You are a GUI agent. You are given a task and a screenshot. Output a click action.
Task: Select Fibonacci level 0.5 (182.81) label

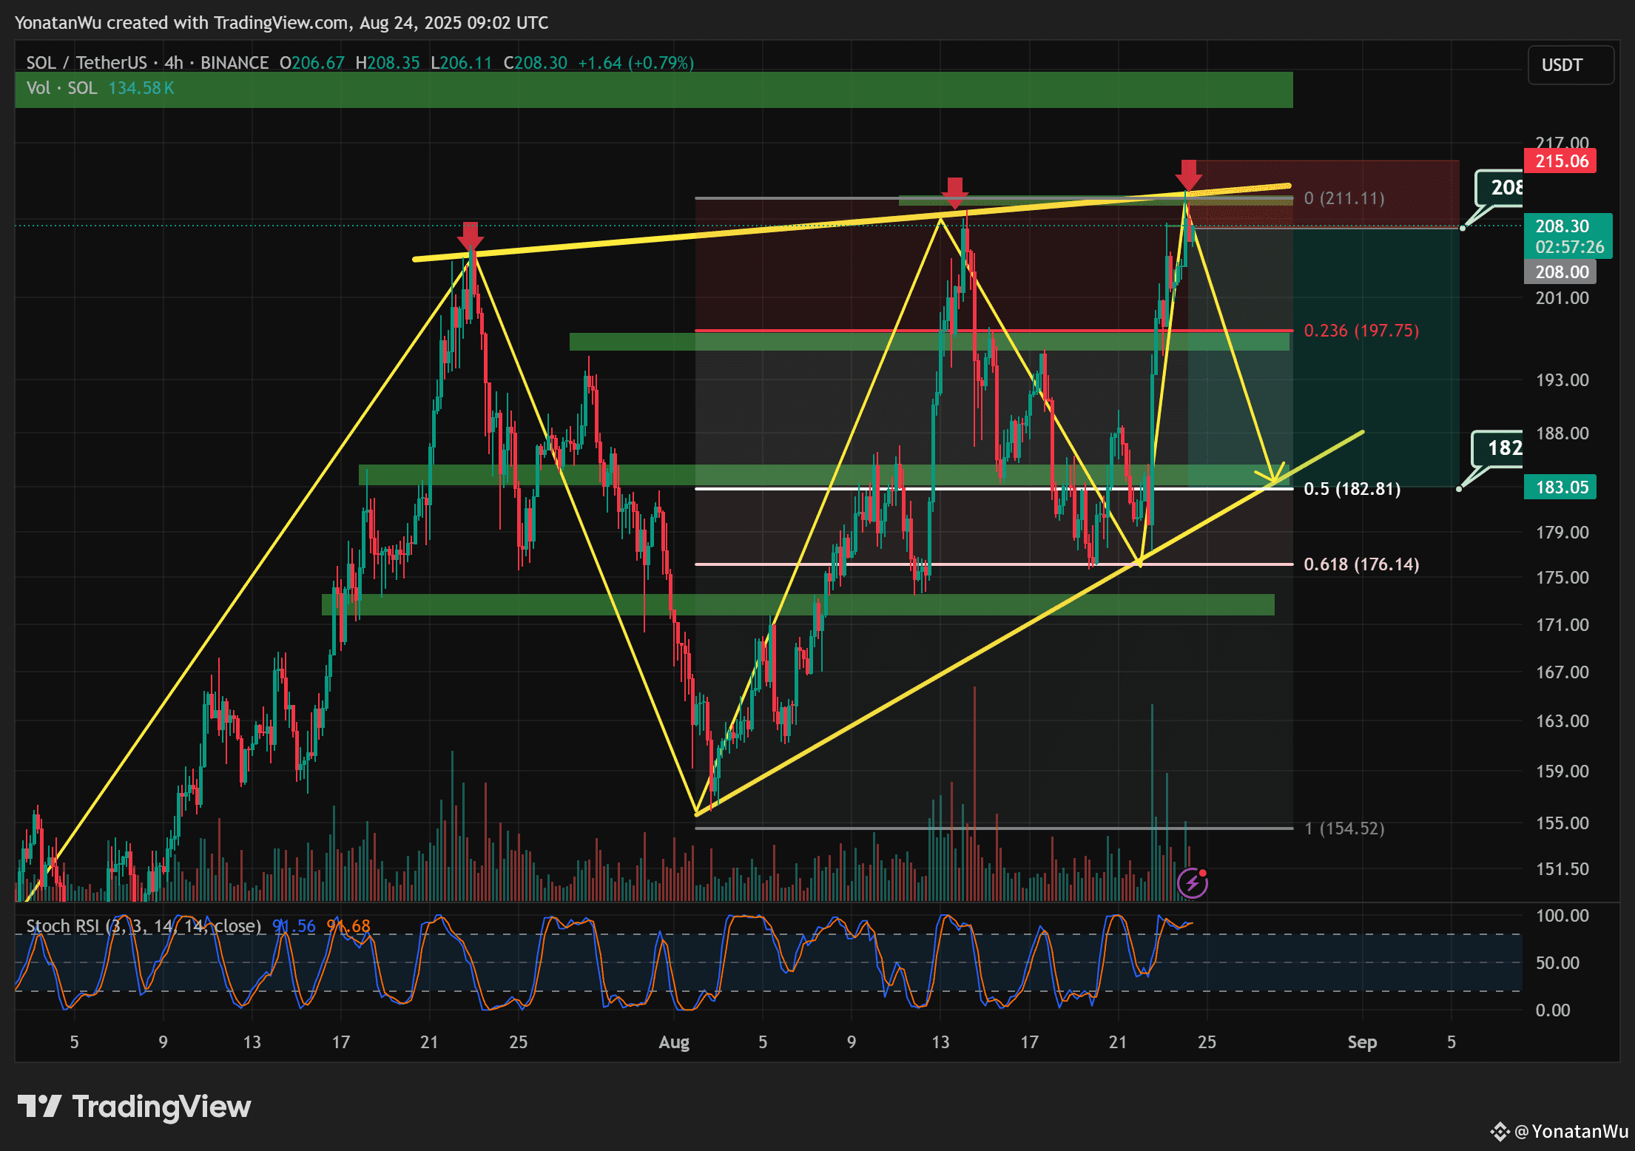coord(1352,489)
